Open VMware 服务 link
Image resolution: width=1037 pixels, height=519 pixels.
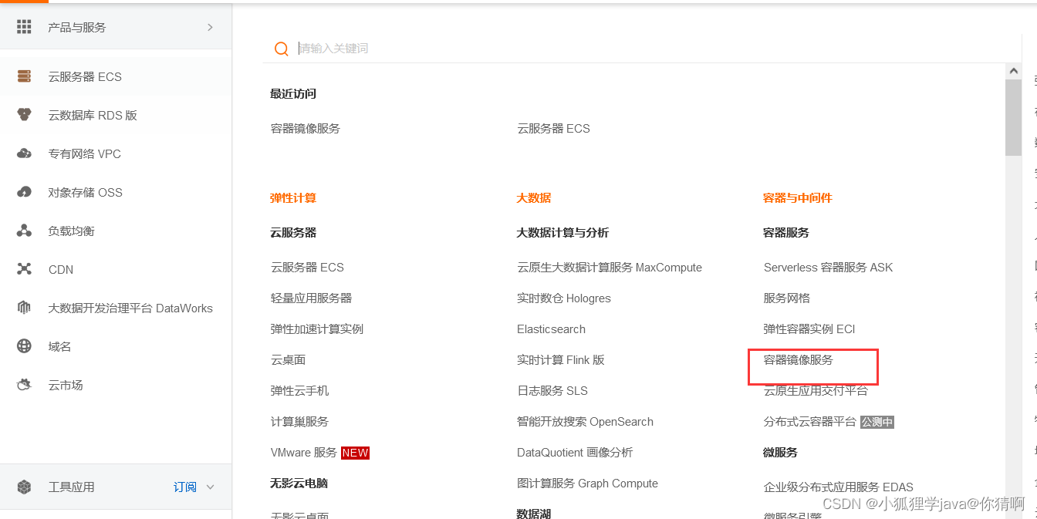pyautogui.click(x=303, y=453)
